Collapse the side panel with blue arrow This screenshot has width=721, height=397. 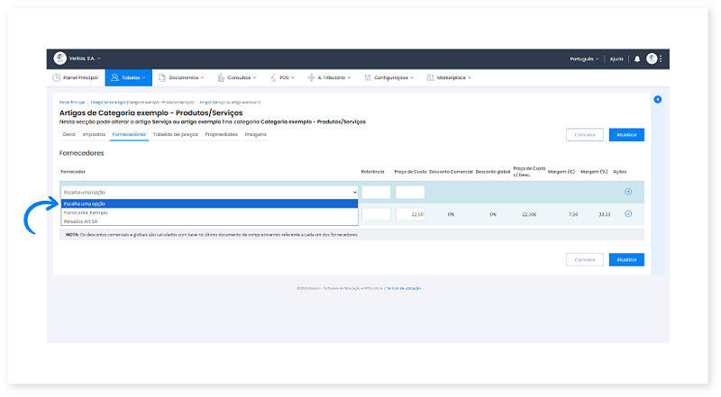point(657,99)
